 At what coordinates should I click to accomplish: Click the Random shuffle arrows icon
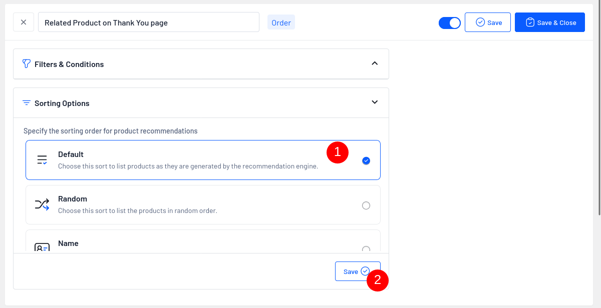coord(42,204)
